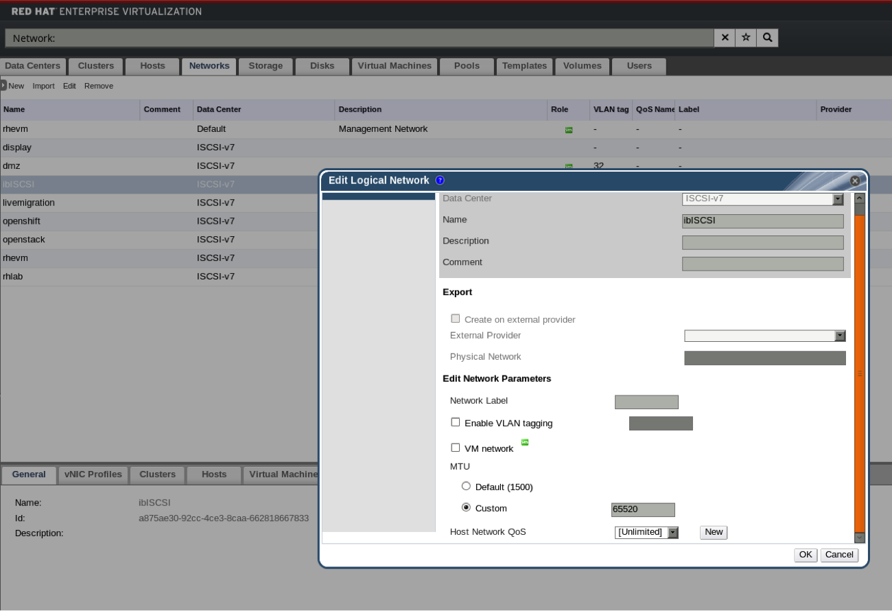The height and width of the screenshot is (611, 892).
Task: Click scrollbar down arrow in dialog
Action: pyautogui.click(x=860, y=538)
